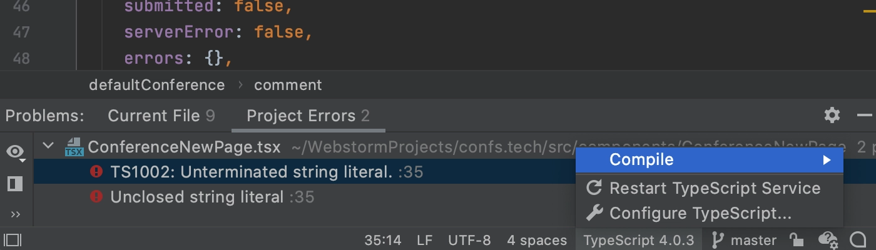Click the IDE status circle icon
This screenshot has height=250, width=876.
(x=857, y=240)
